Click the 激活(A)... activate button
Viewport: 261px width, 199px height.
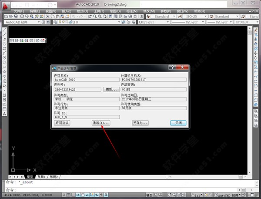[100, 123]
